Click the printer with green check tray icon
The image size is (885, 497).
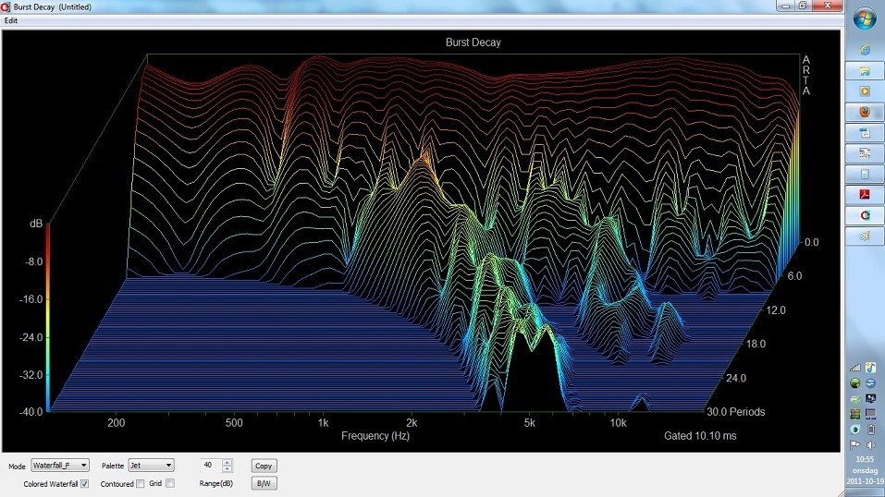click(855, 399)
